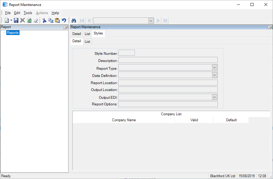Click the Style Number field

(x=126, y=53)
